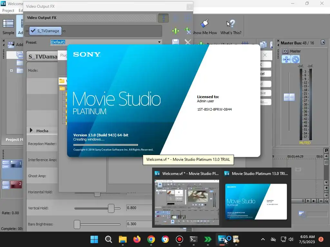Click the Delete Preset X icon

point(188,42)
